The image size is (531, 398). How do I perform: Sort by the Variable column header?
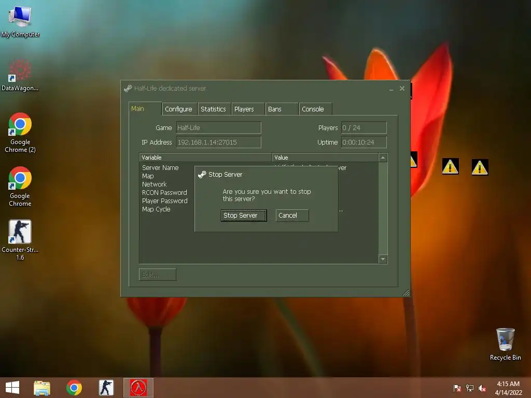click(x=205, y=158)
